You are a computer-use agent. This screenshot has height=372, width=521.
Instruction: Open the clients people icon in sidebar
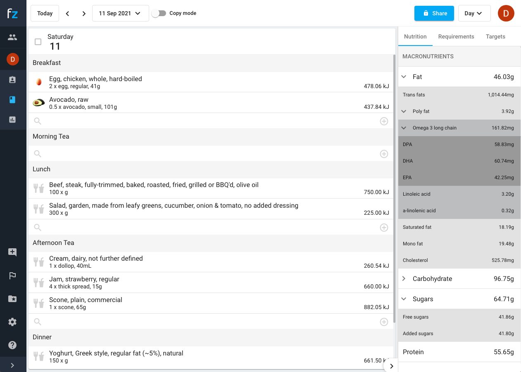pos(12,37)
